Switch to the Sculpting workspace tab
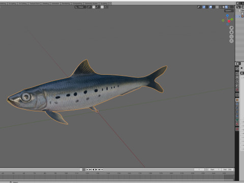Image resolution: width=244 pixels, height=183 pixels. pyautogui.click(x=12, y=4)
